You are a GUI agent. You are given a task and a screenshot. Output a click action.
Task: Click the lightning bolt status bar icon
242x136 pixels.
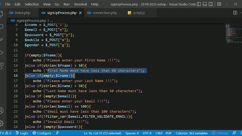click(x=57, y=133)
